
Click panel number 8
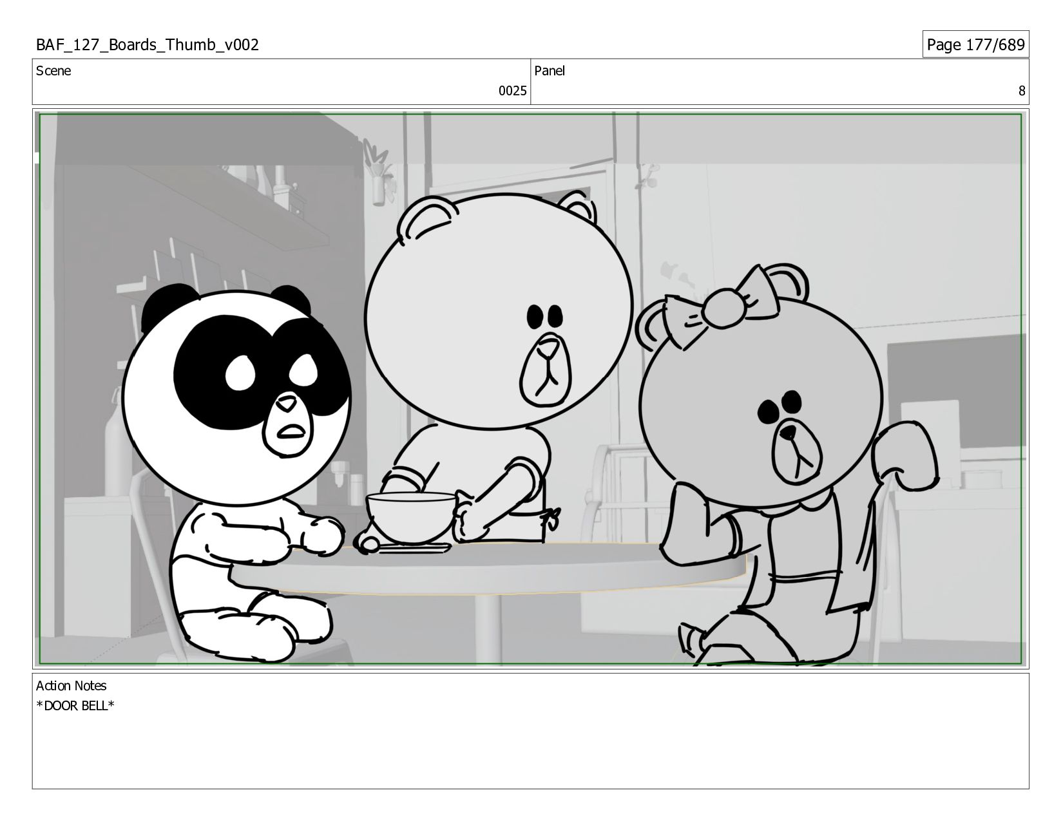point(1021,91)
